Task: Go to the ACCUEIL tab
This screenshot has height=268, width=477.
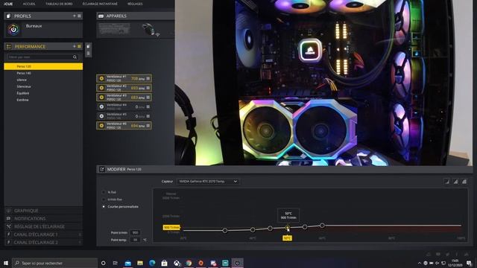Action: point(29,4)
